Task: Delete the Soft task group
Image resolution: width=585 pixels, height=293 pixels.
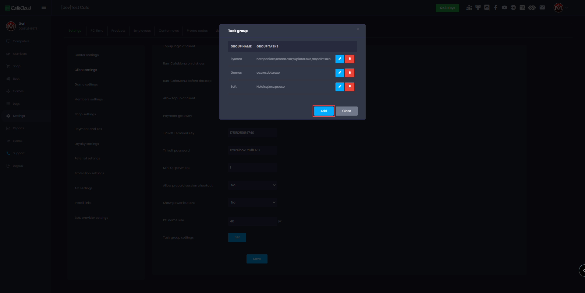Action: pos(349,87)
